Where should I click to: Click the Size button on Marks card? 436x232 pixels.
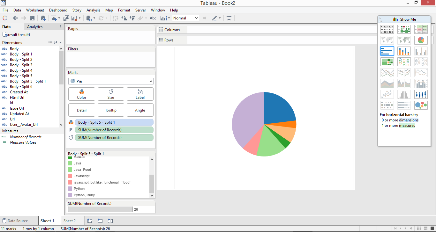pos(111,94)
